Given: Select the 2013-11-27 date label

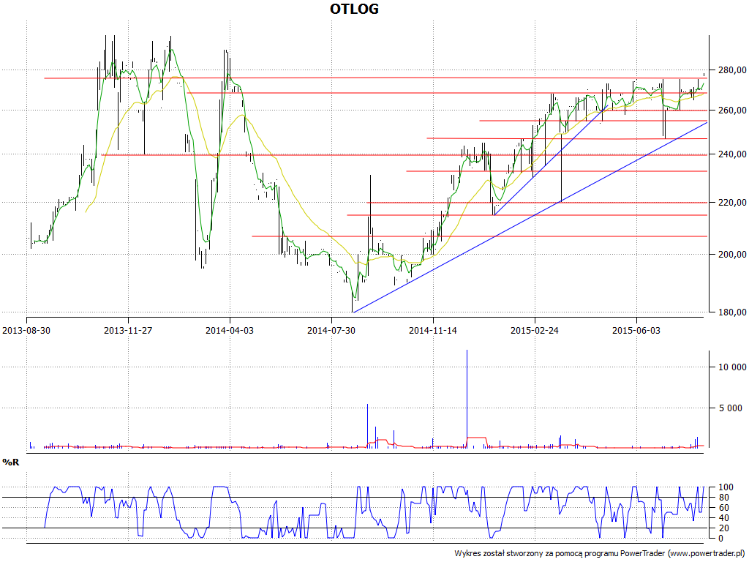Looking at the screenshot, I should (128, 330).
